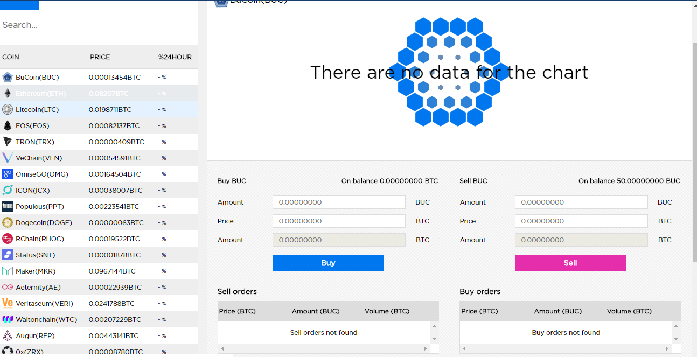Click Sell BUC total Amount BTC field

581,240
